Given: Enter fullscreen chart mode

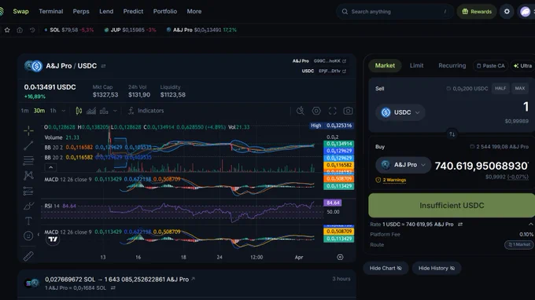Looking at the screenshot, I should [332, 111].
